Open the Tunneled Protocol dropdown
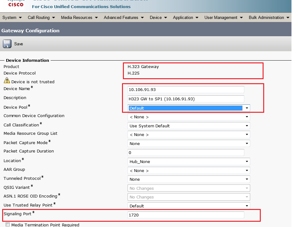 pyautogui.click(x=189, y=179)
